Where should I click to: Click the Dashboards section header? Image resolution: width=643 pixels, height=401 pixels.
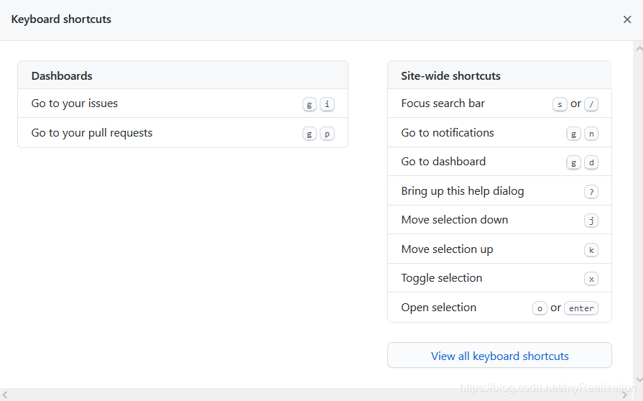click(62, 75)
